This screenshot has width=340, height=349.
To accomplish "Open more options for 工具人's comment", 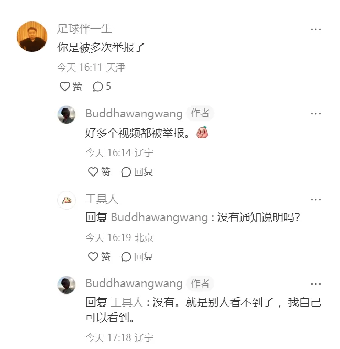I will coord(316,200).
